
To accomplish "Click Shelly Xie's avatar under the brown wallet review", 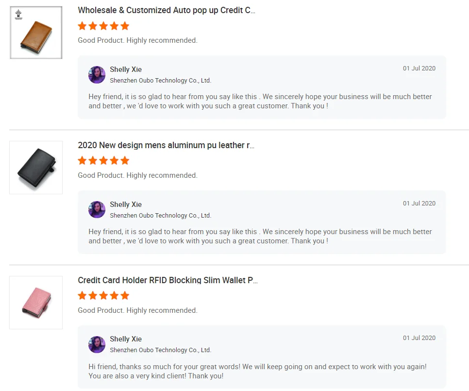I will [97, 75].
